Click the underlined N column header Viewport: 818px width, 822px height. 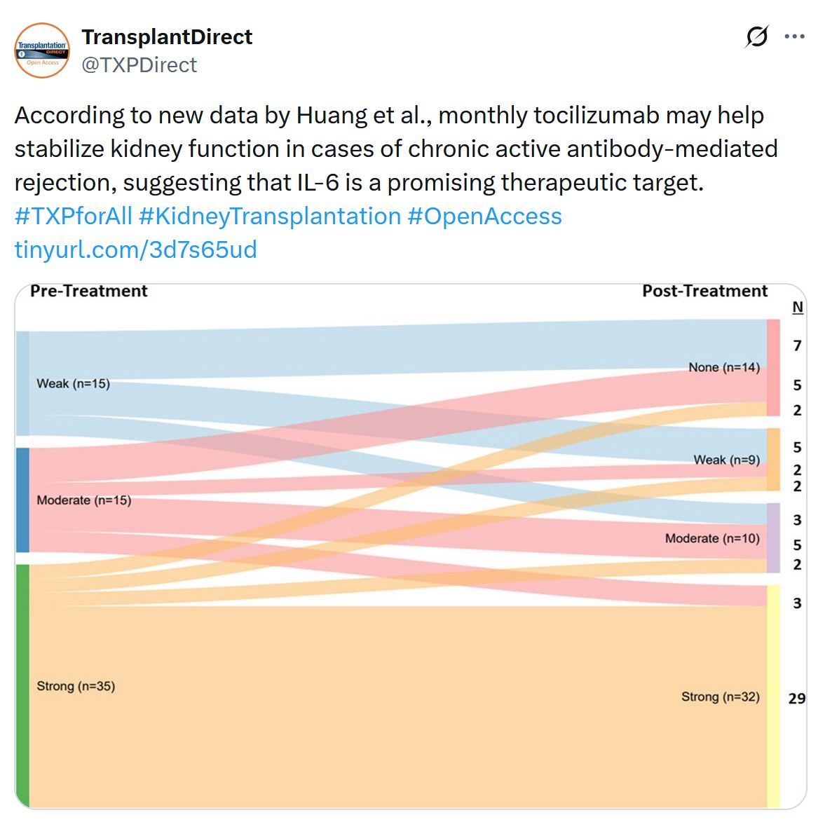pos(798,308)
